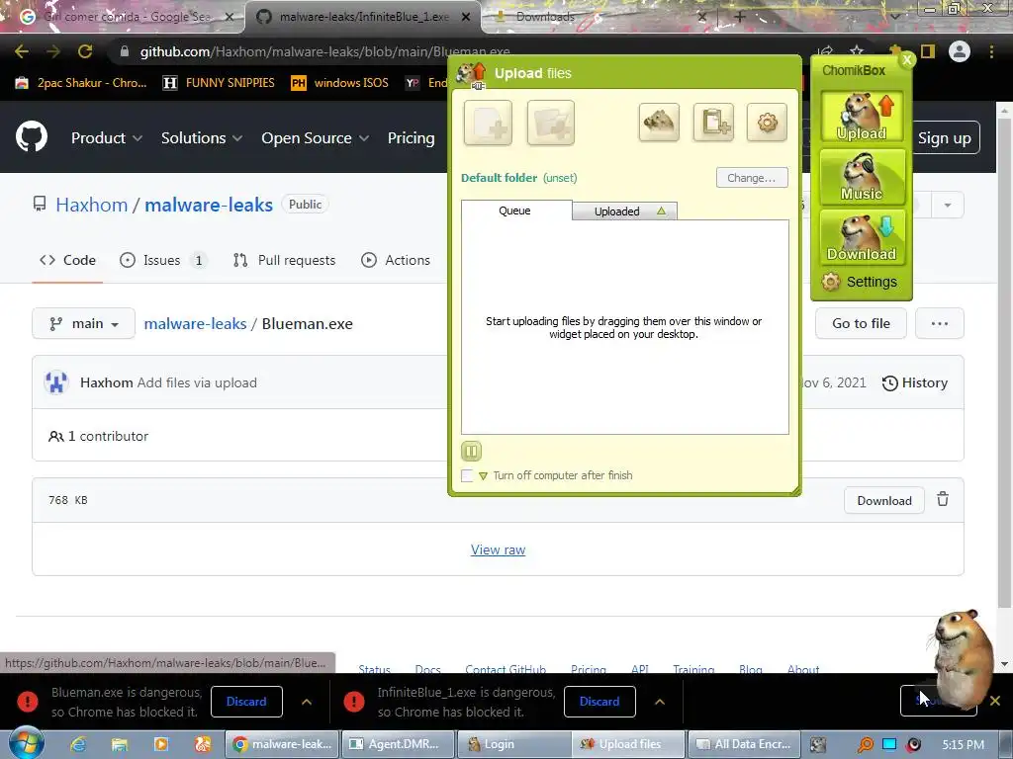Open the Issues repository tab

click(163, 260)
